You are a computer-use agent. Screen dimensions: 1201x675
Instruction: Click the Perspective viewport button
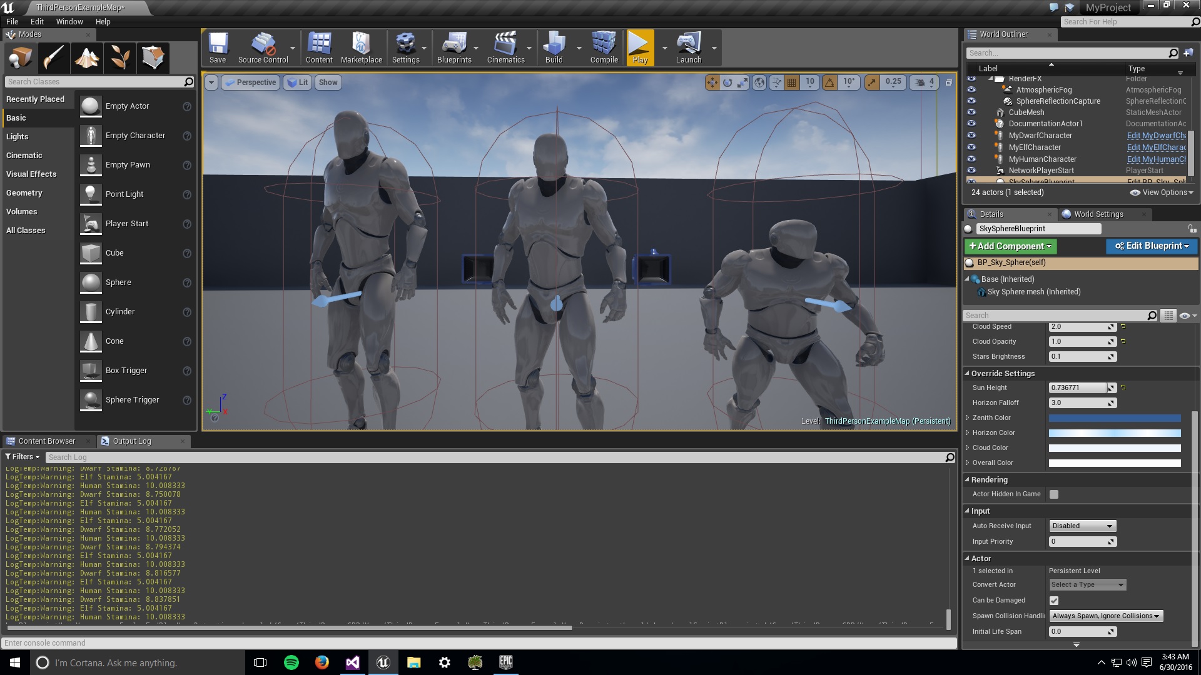250,82
